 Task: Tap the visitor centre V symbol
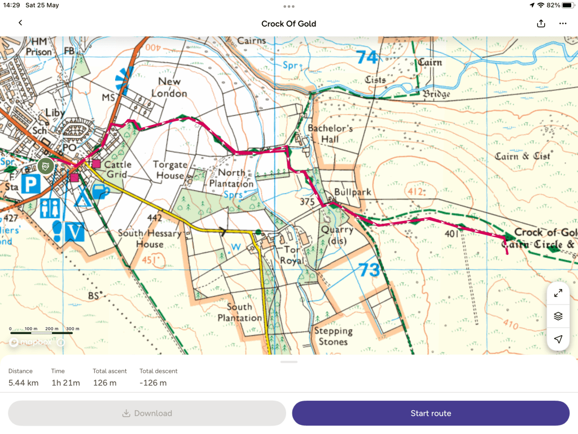pos(75,230)
